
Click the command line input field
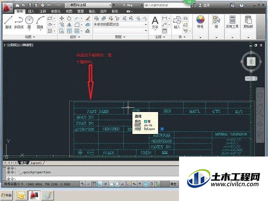(x=93, y=178)
